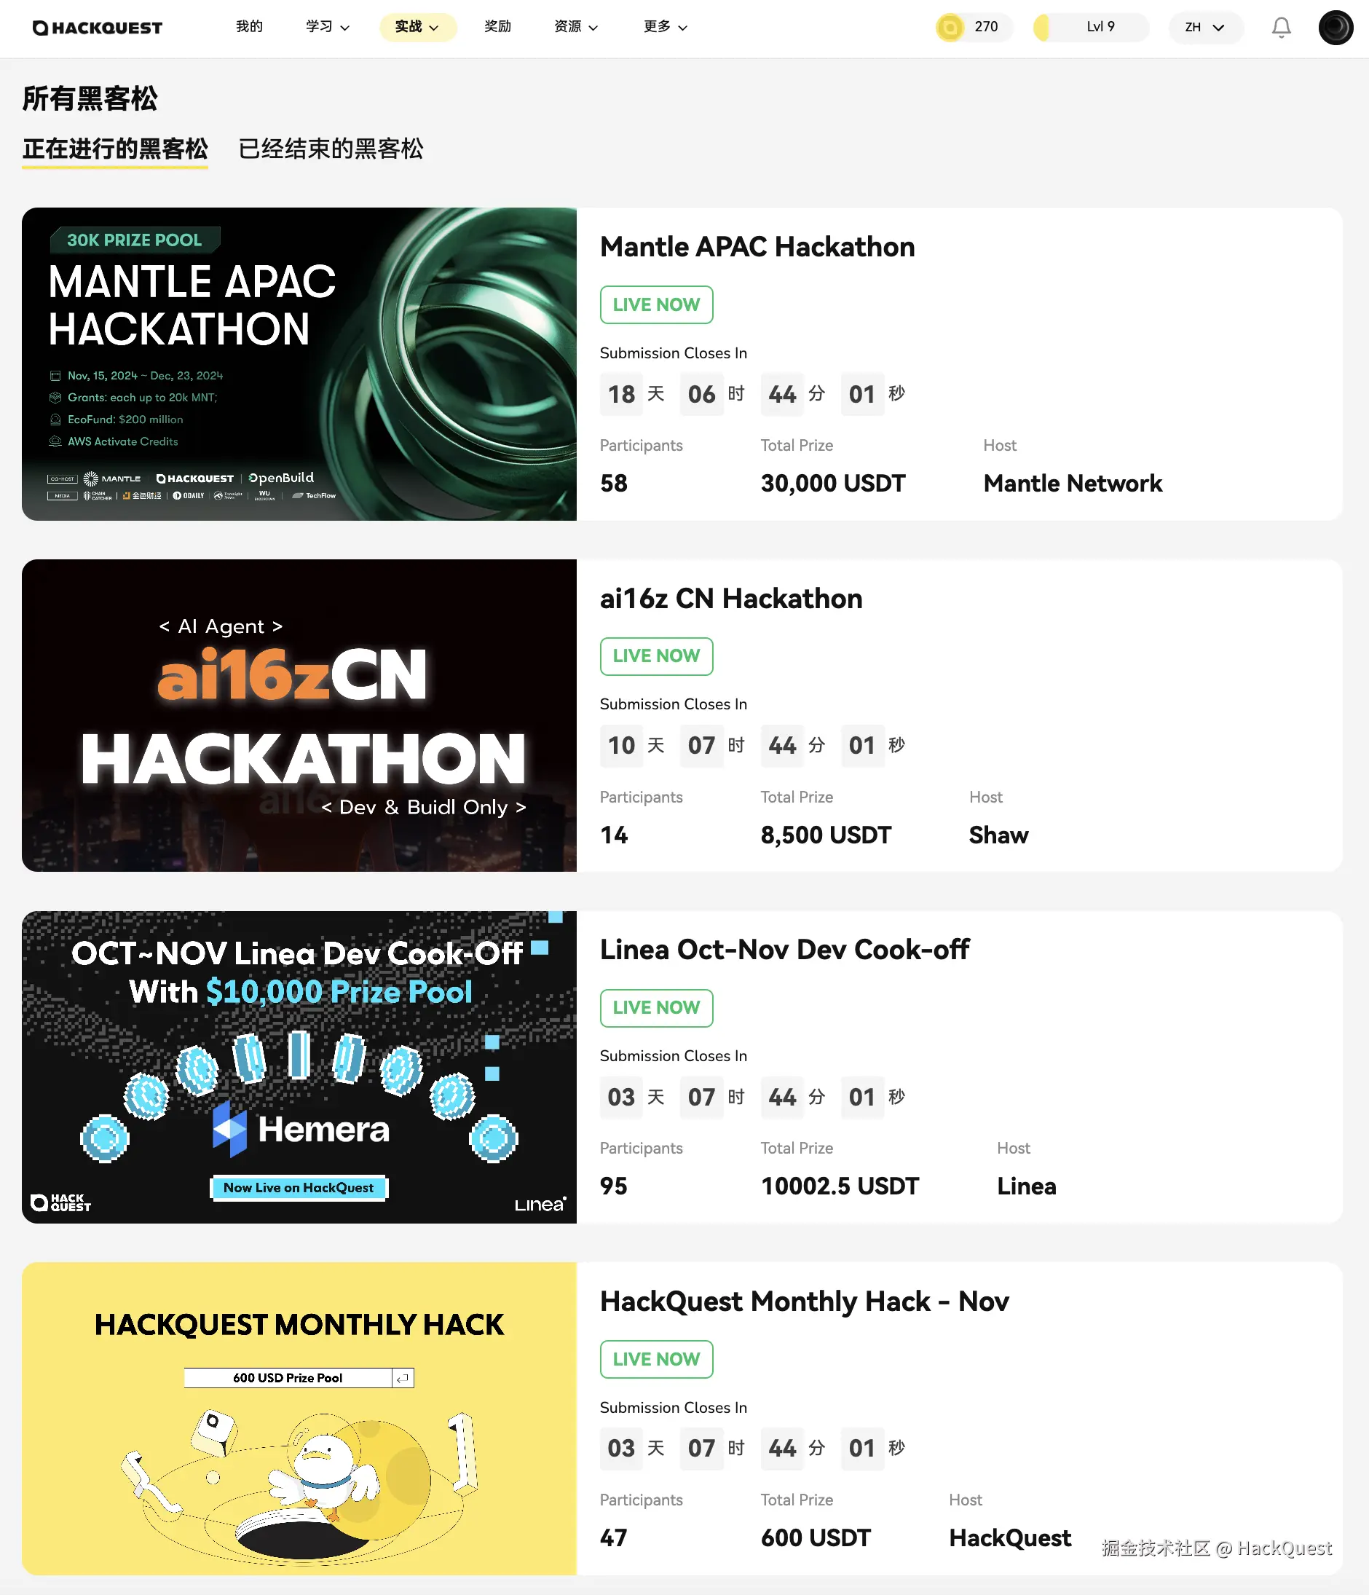Open ai16z CN Hackathon title link
The image size is (1369, 1595).
[730, 599]
